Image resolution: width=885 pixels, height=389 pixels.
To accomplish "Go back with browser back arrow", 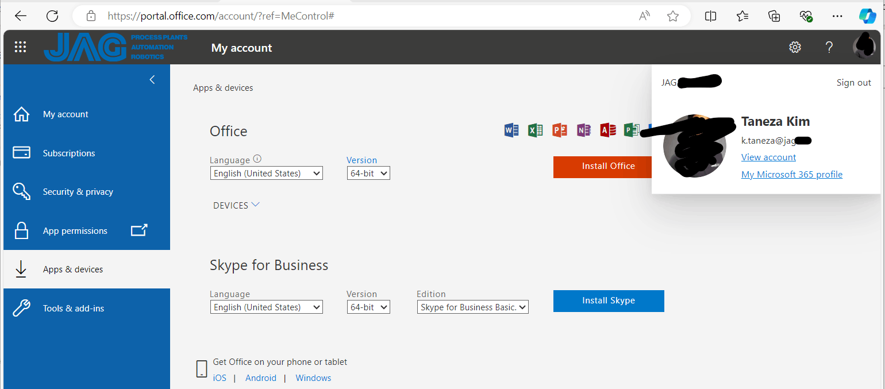I will point(21,16).
